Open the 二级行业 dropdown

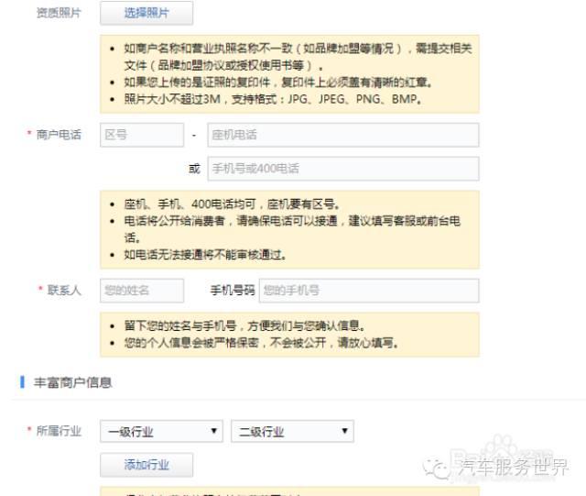(292, 431)
